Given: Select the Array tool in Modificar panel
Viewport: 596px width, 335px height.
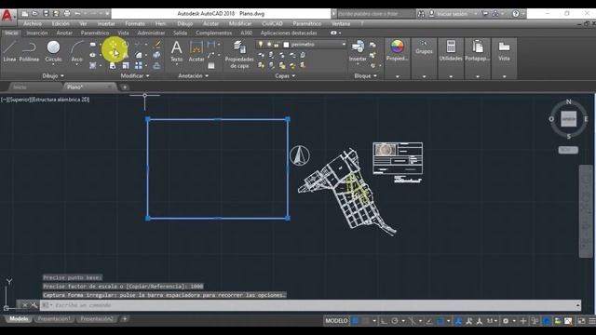Looking at the screenshot, I should (139, 66).
